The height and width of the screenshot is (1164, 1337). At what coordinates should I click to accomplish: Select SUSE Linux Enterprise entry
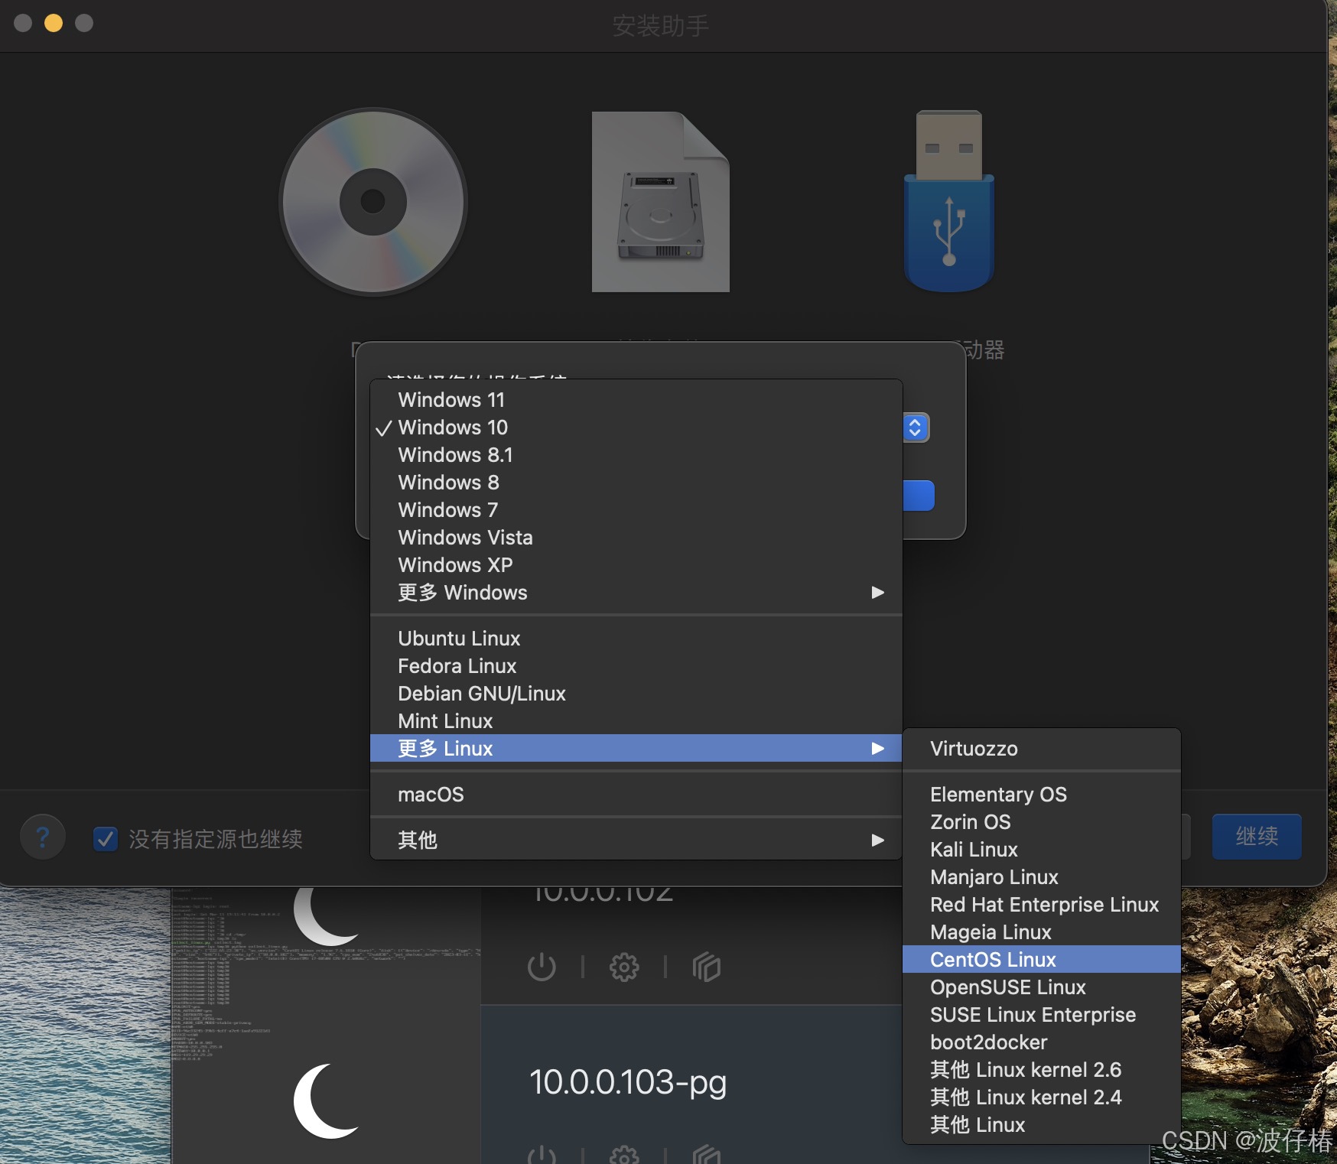point(1042,1015)
